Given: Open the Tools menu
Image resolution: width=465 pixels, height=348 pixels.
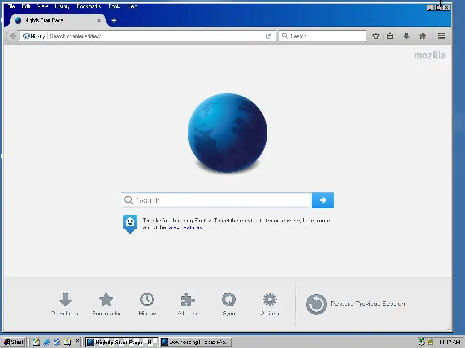Looking at the screenshot, I should [114, 6].
